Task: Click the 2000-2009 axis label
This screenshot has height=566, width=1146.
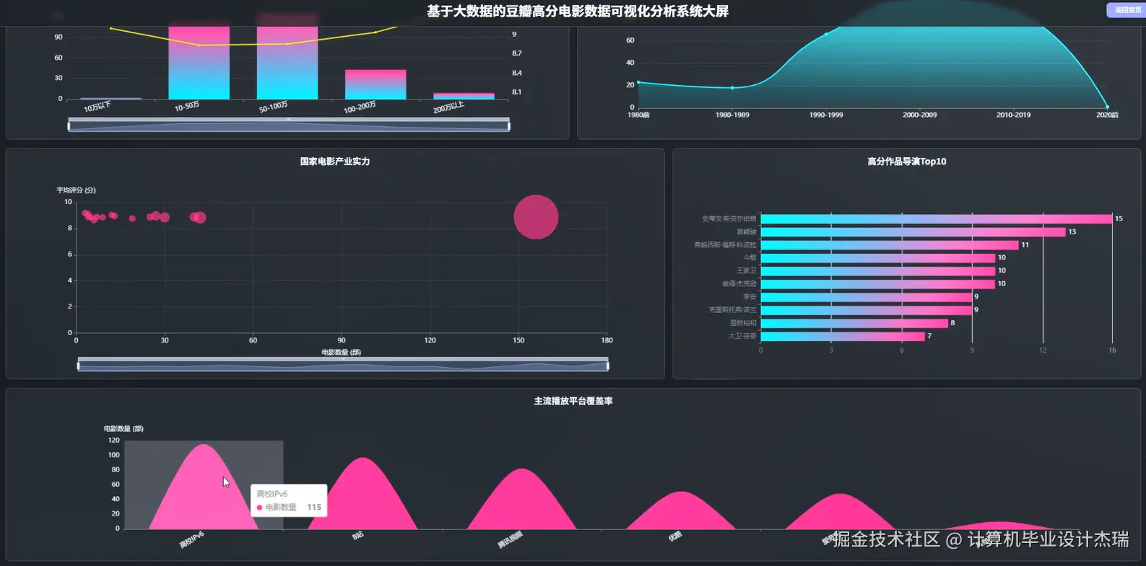Action: (919, 115)
